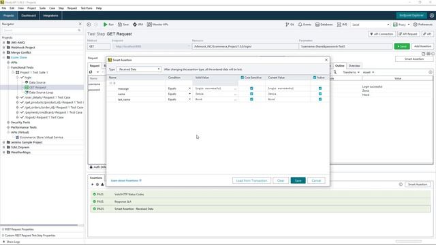
Task: Click Load from Transaction button
Action: (251, 180)
